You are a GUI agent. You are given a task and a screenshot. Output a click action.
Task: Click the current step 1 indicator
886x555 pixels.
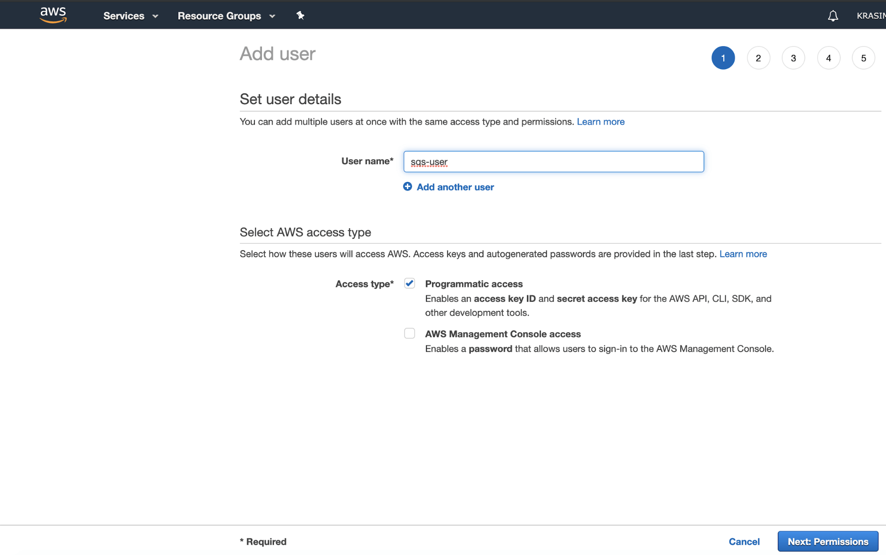(723, 58)
